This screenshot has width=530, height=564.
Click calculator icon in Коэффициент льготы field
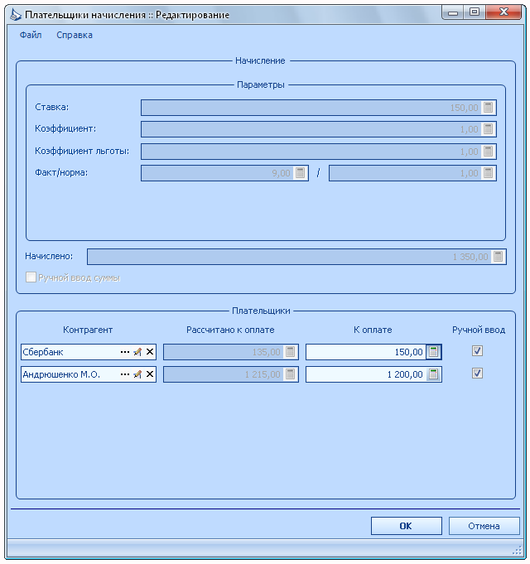click(489, 152)
